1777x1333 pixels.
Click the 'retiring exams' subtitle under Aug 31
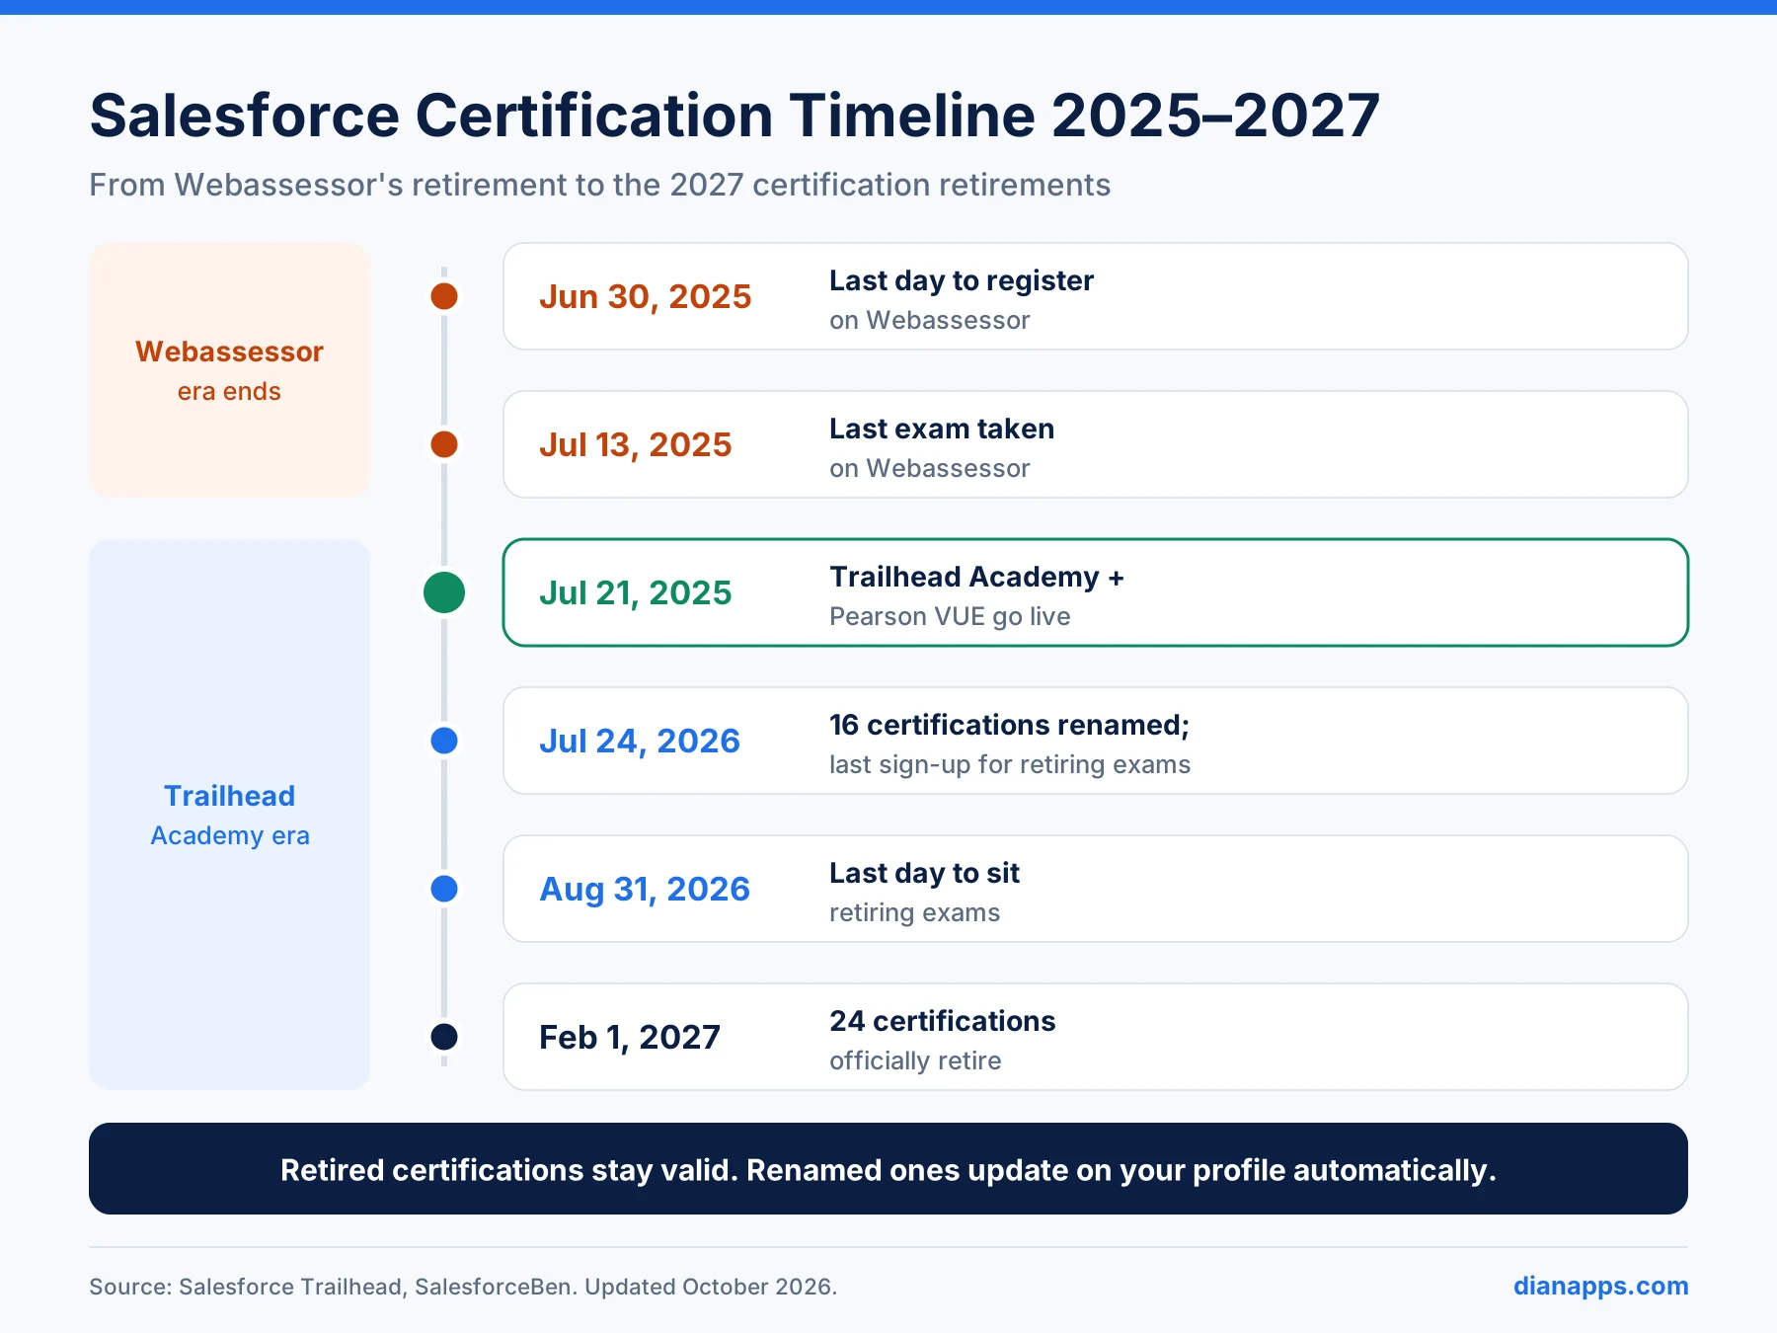[914, 912]
